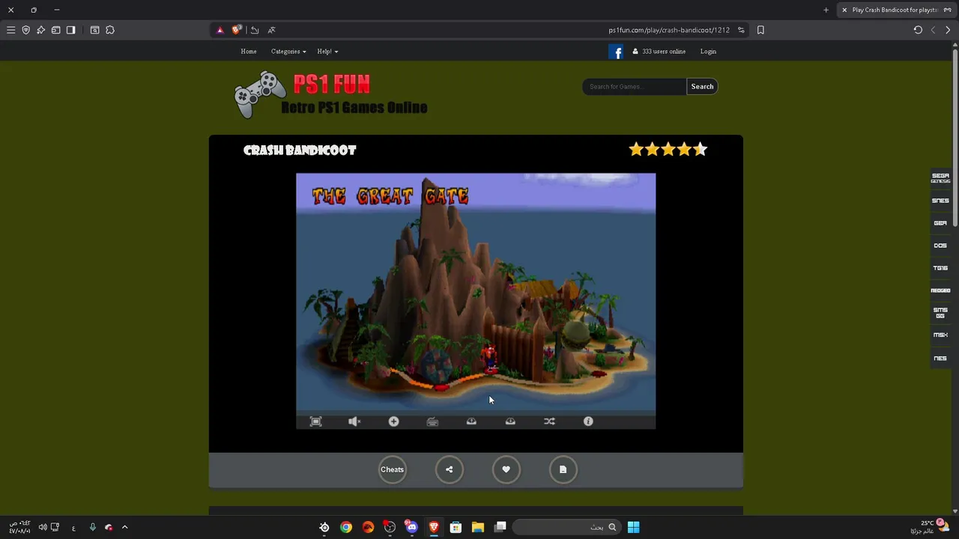
Task: Expand the Help! dropdown menu
Action: (x=327, y=52)
